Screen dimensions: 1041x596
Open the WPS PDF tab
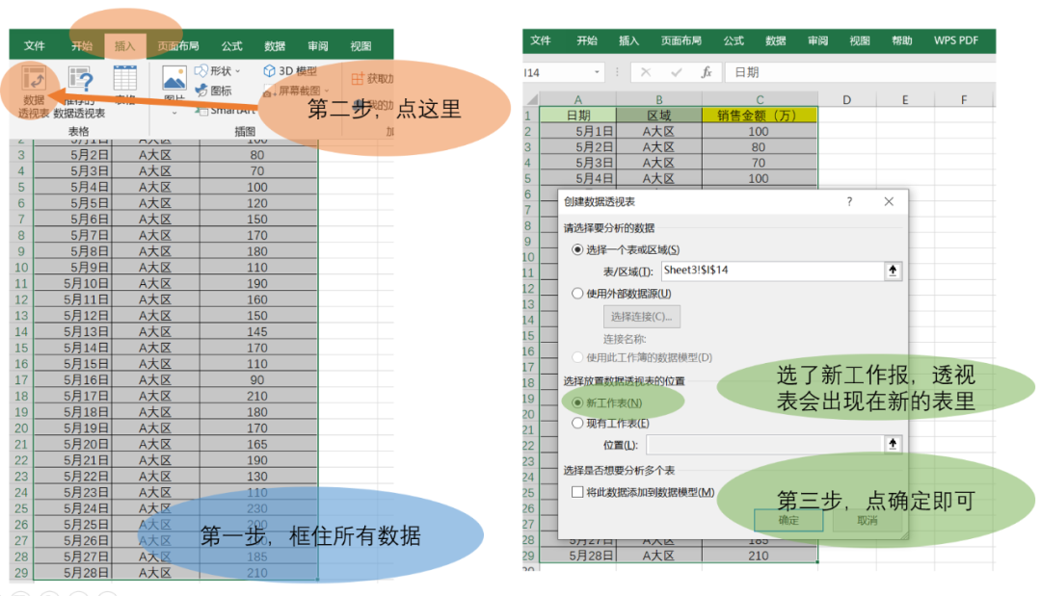click(956, 40)
